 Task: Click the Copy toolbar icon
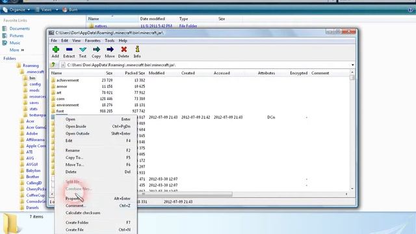click(x=96, y=52)
